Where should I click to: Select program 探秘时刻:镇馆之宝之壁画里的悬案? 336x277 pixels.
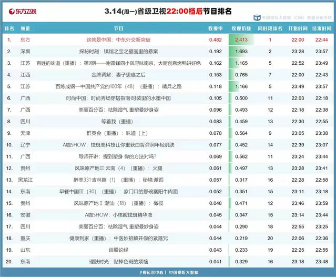pos(118,52)
